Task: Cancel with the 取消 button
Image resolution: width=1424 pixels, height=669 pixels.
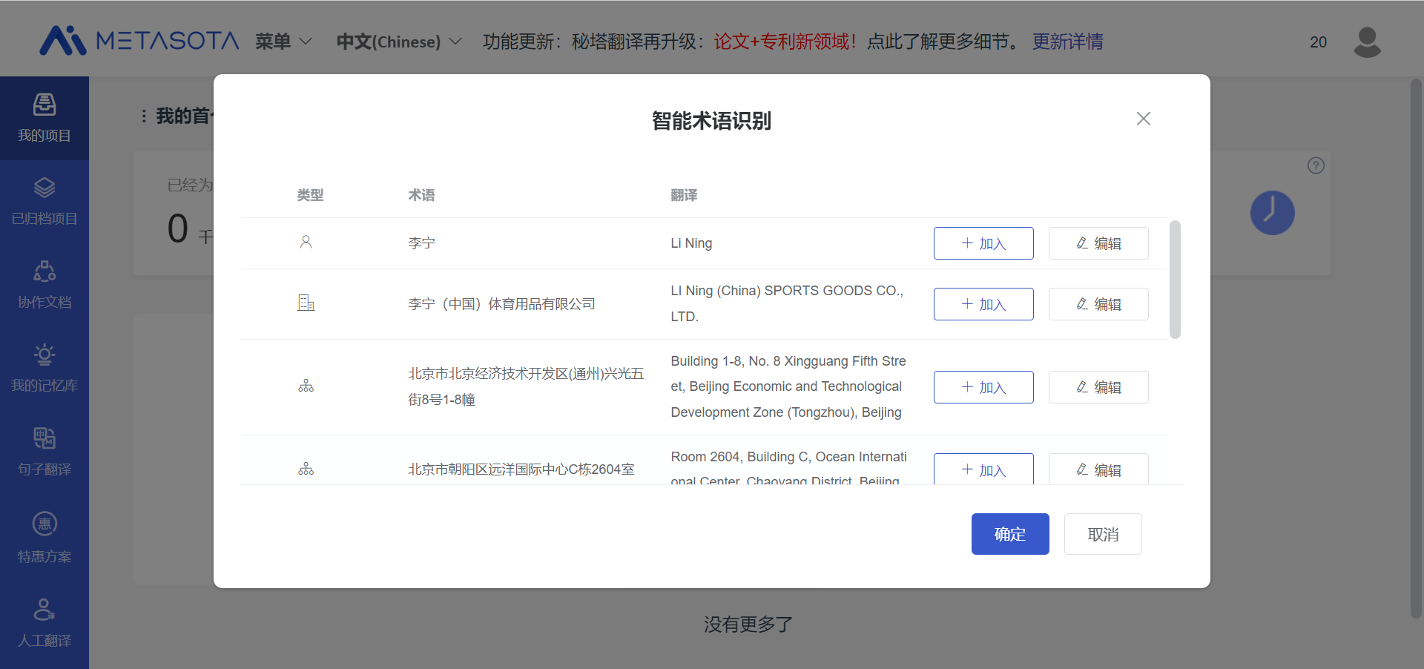Action: 1103,534
